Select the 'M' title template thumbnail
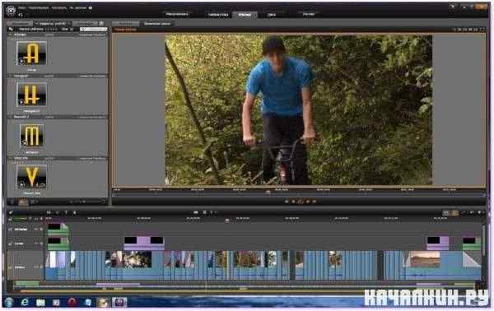Screen dimensions: 494x311 point(31,136)
